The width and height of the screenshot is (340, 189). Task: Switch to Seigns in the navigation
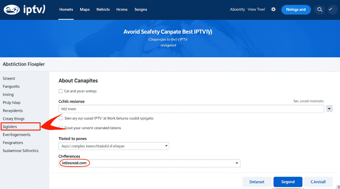point(141,10)
